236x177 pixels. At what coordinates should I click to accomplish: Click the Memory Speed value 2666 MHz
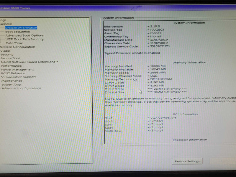point(158,73)
